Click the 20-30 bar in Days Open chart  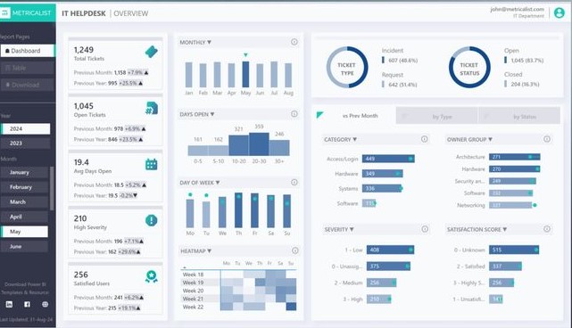(x=259, y=144)
